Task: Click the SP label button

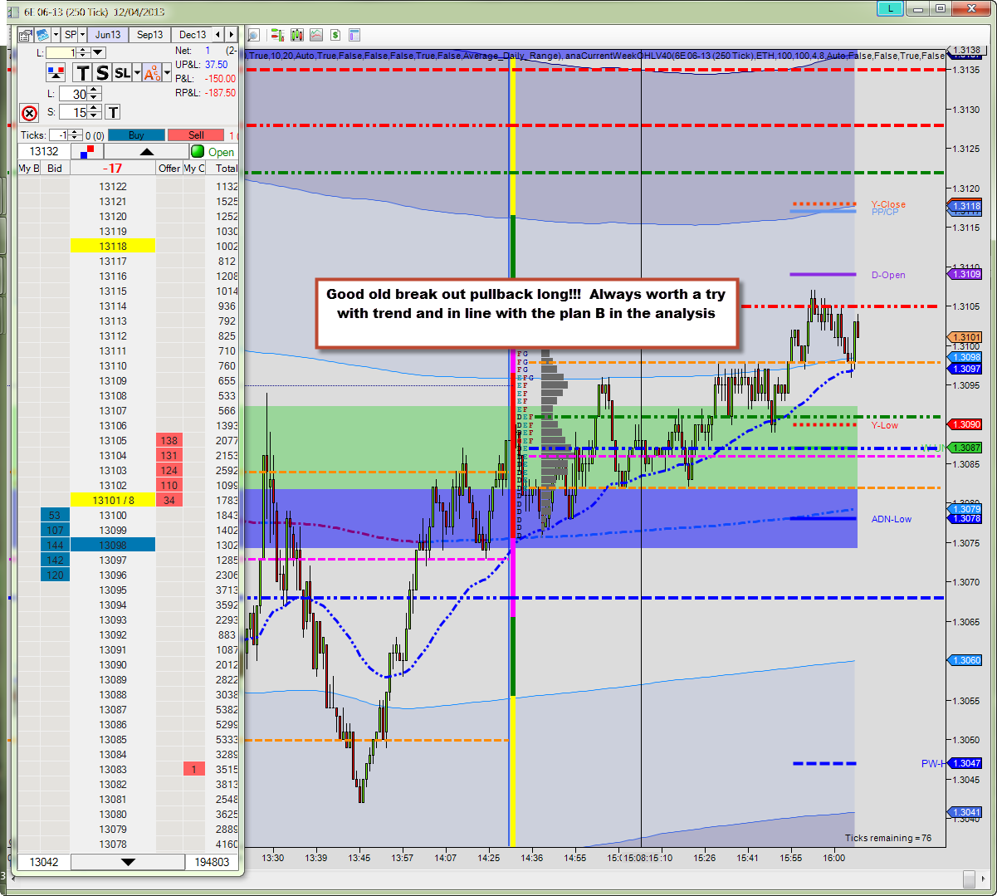Action: pyautogui.click(x=71, y=35)
